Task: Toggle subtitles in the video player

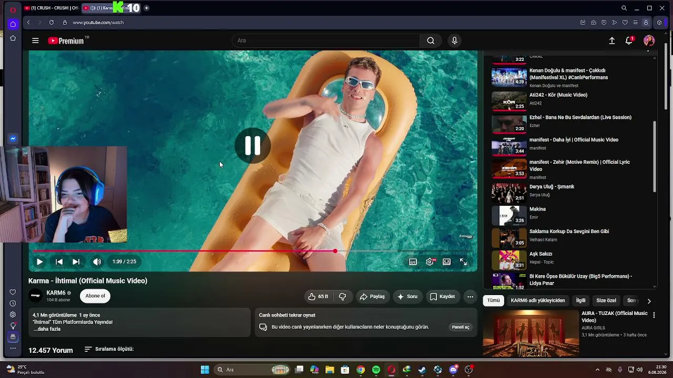Action: (413, 261)
